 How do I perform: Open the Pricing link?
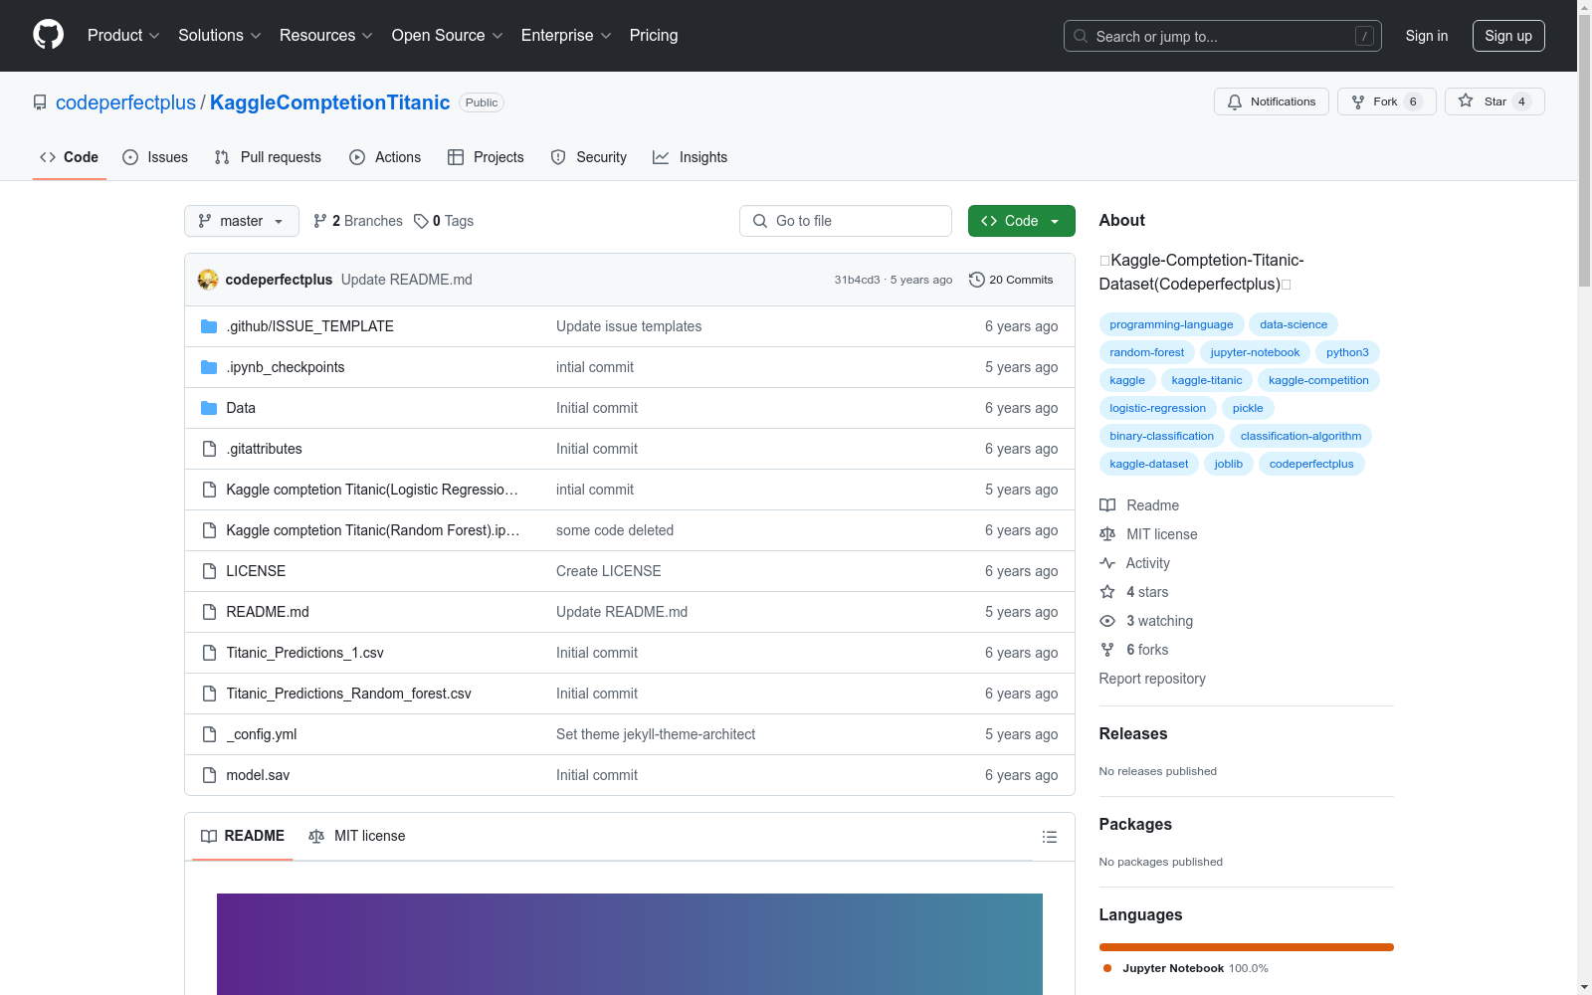click(654, 35)
